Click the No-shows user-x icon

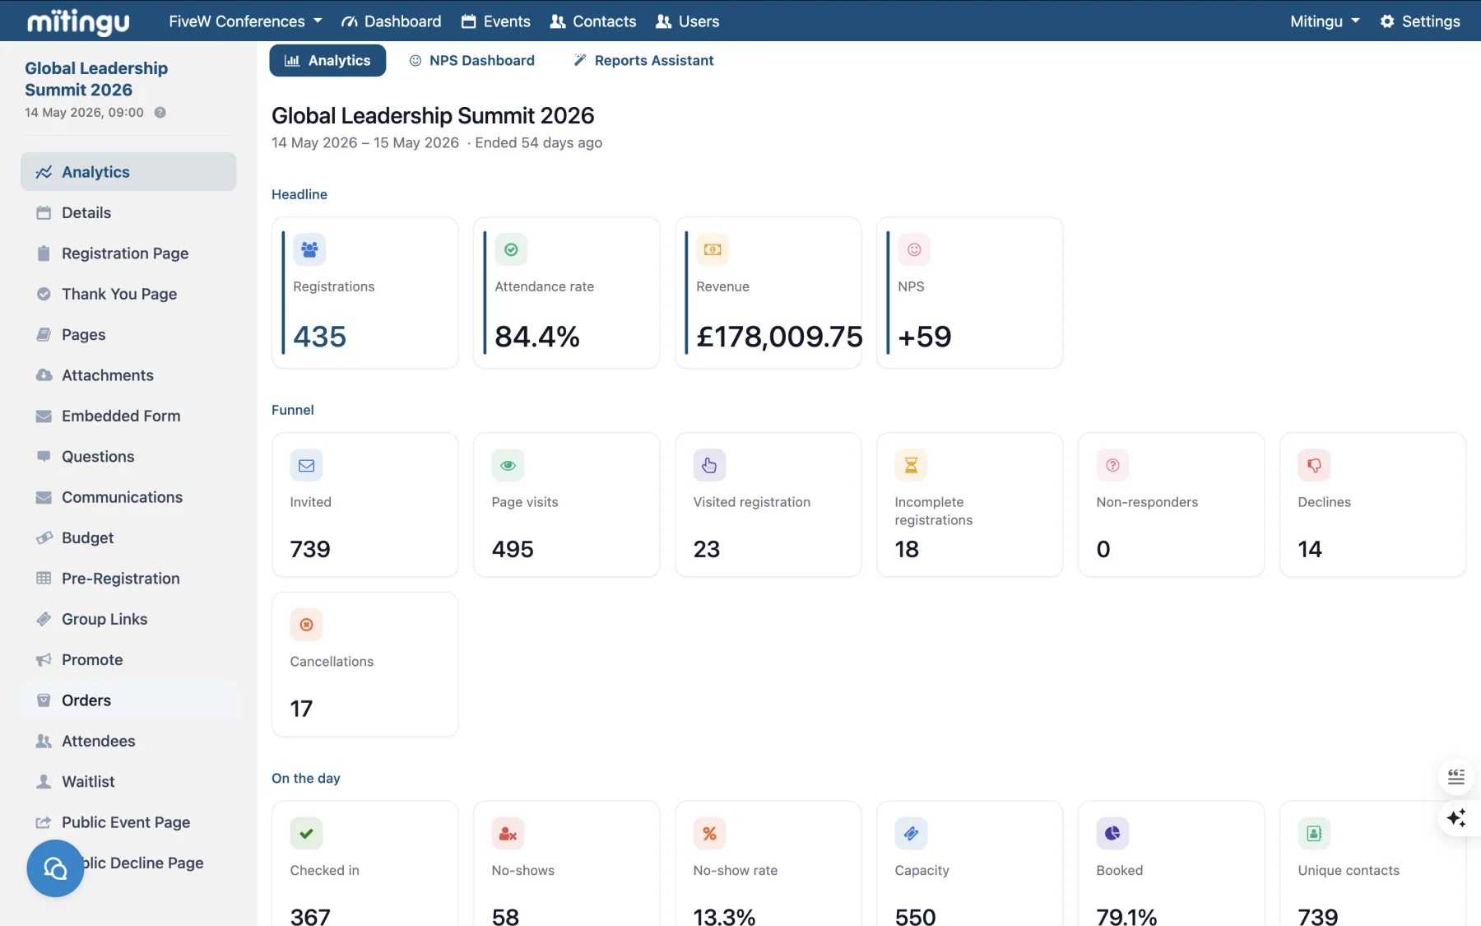[x=508, y=834]
